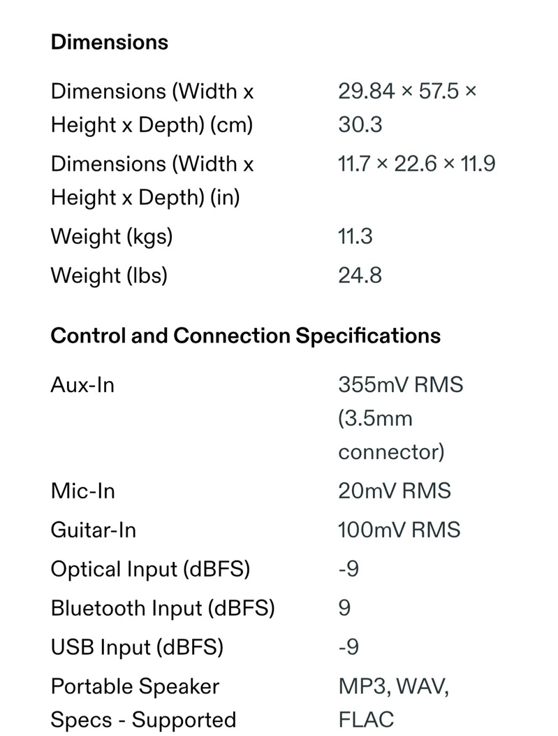Click the Optical Input (dBFS) label
The width and height of the screenshot is (558, 736).
tap(150, 569)
